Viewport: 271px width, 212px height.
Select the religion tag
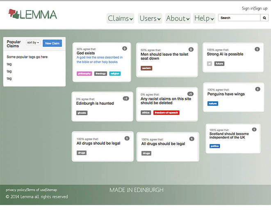pyautogui.click(x=115, y=74)
